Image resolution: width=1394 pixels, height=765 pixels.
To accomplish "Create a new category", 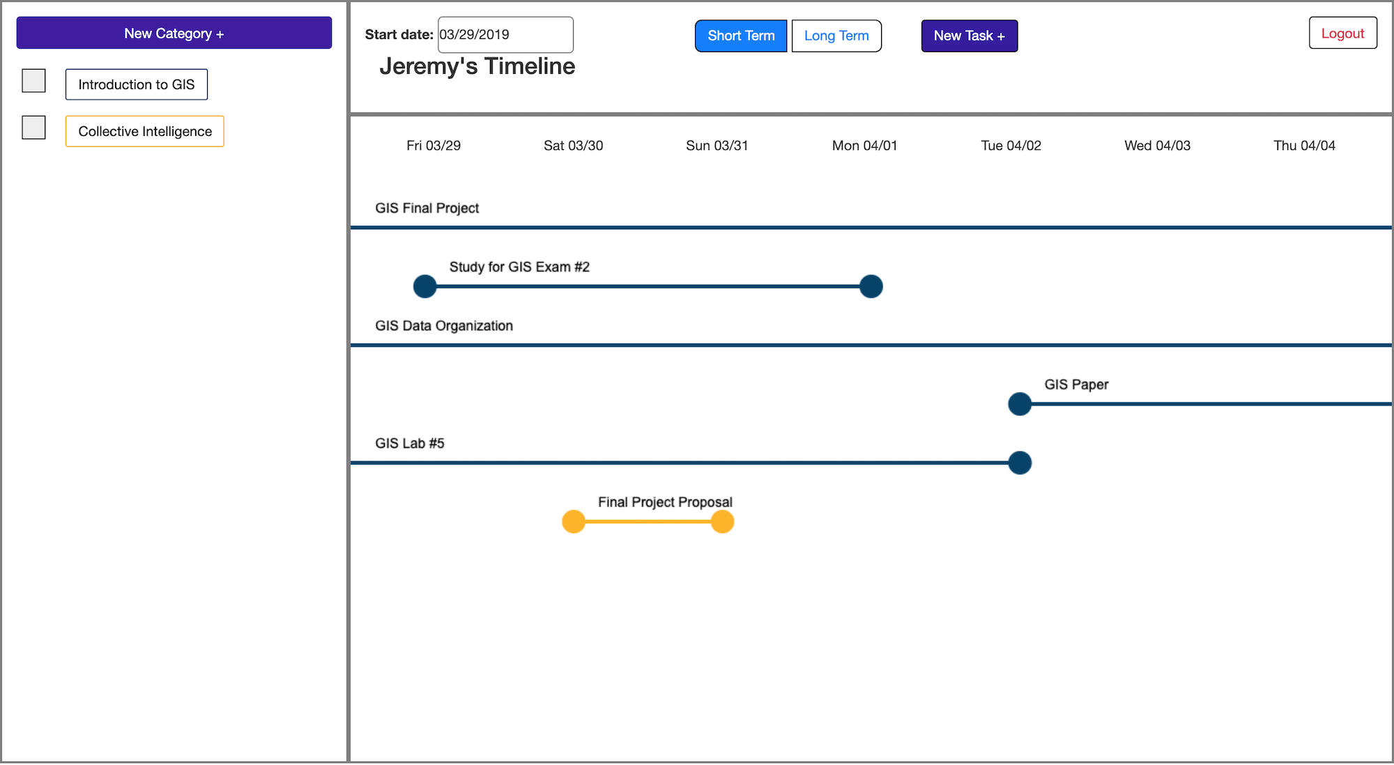I will pos(174,33).
